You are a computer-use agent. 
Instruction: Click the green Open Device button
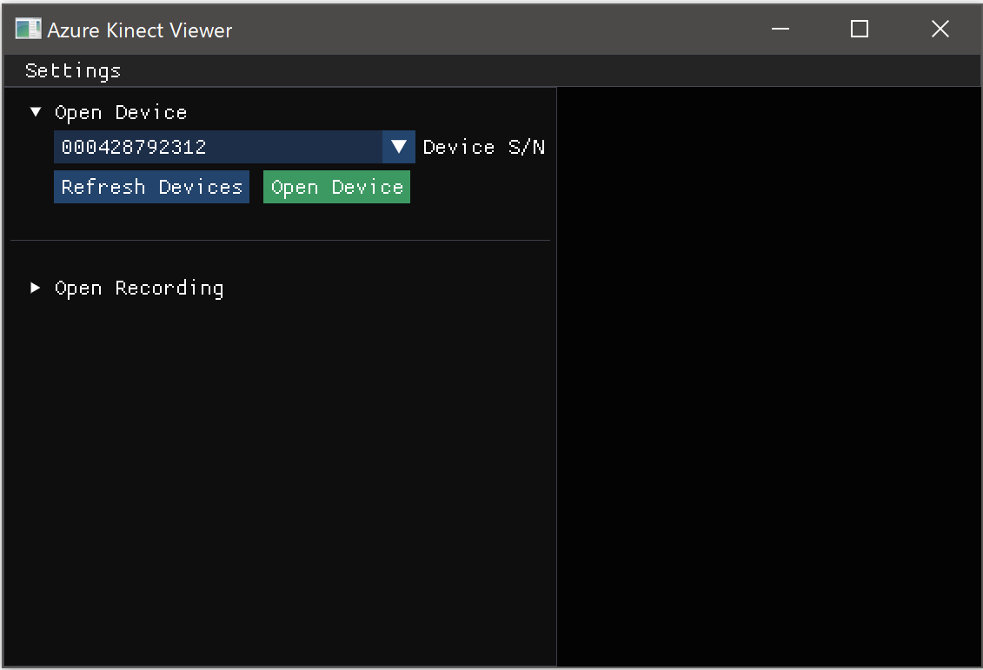[x=336, y=187]
